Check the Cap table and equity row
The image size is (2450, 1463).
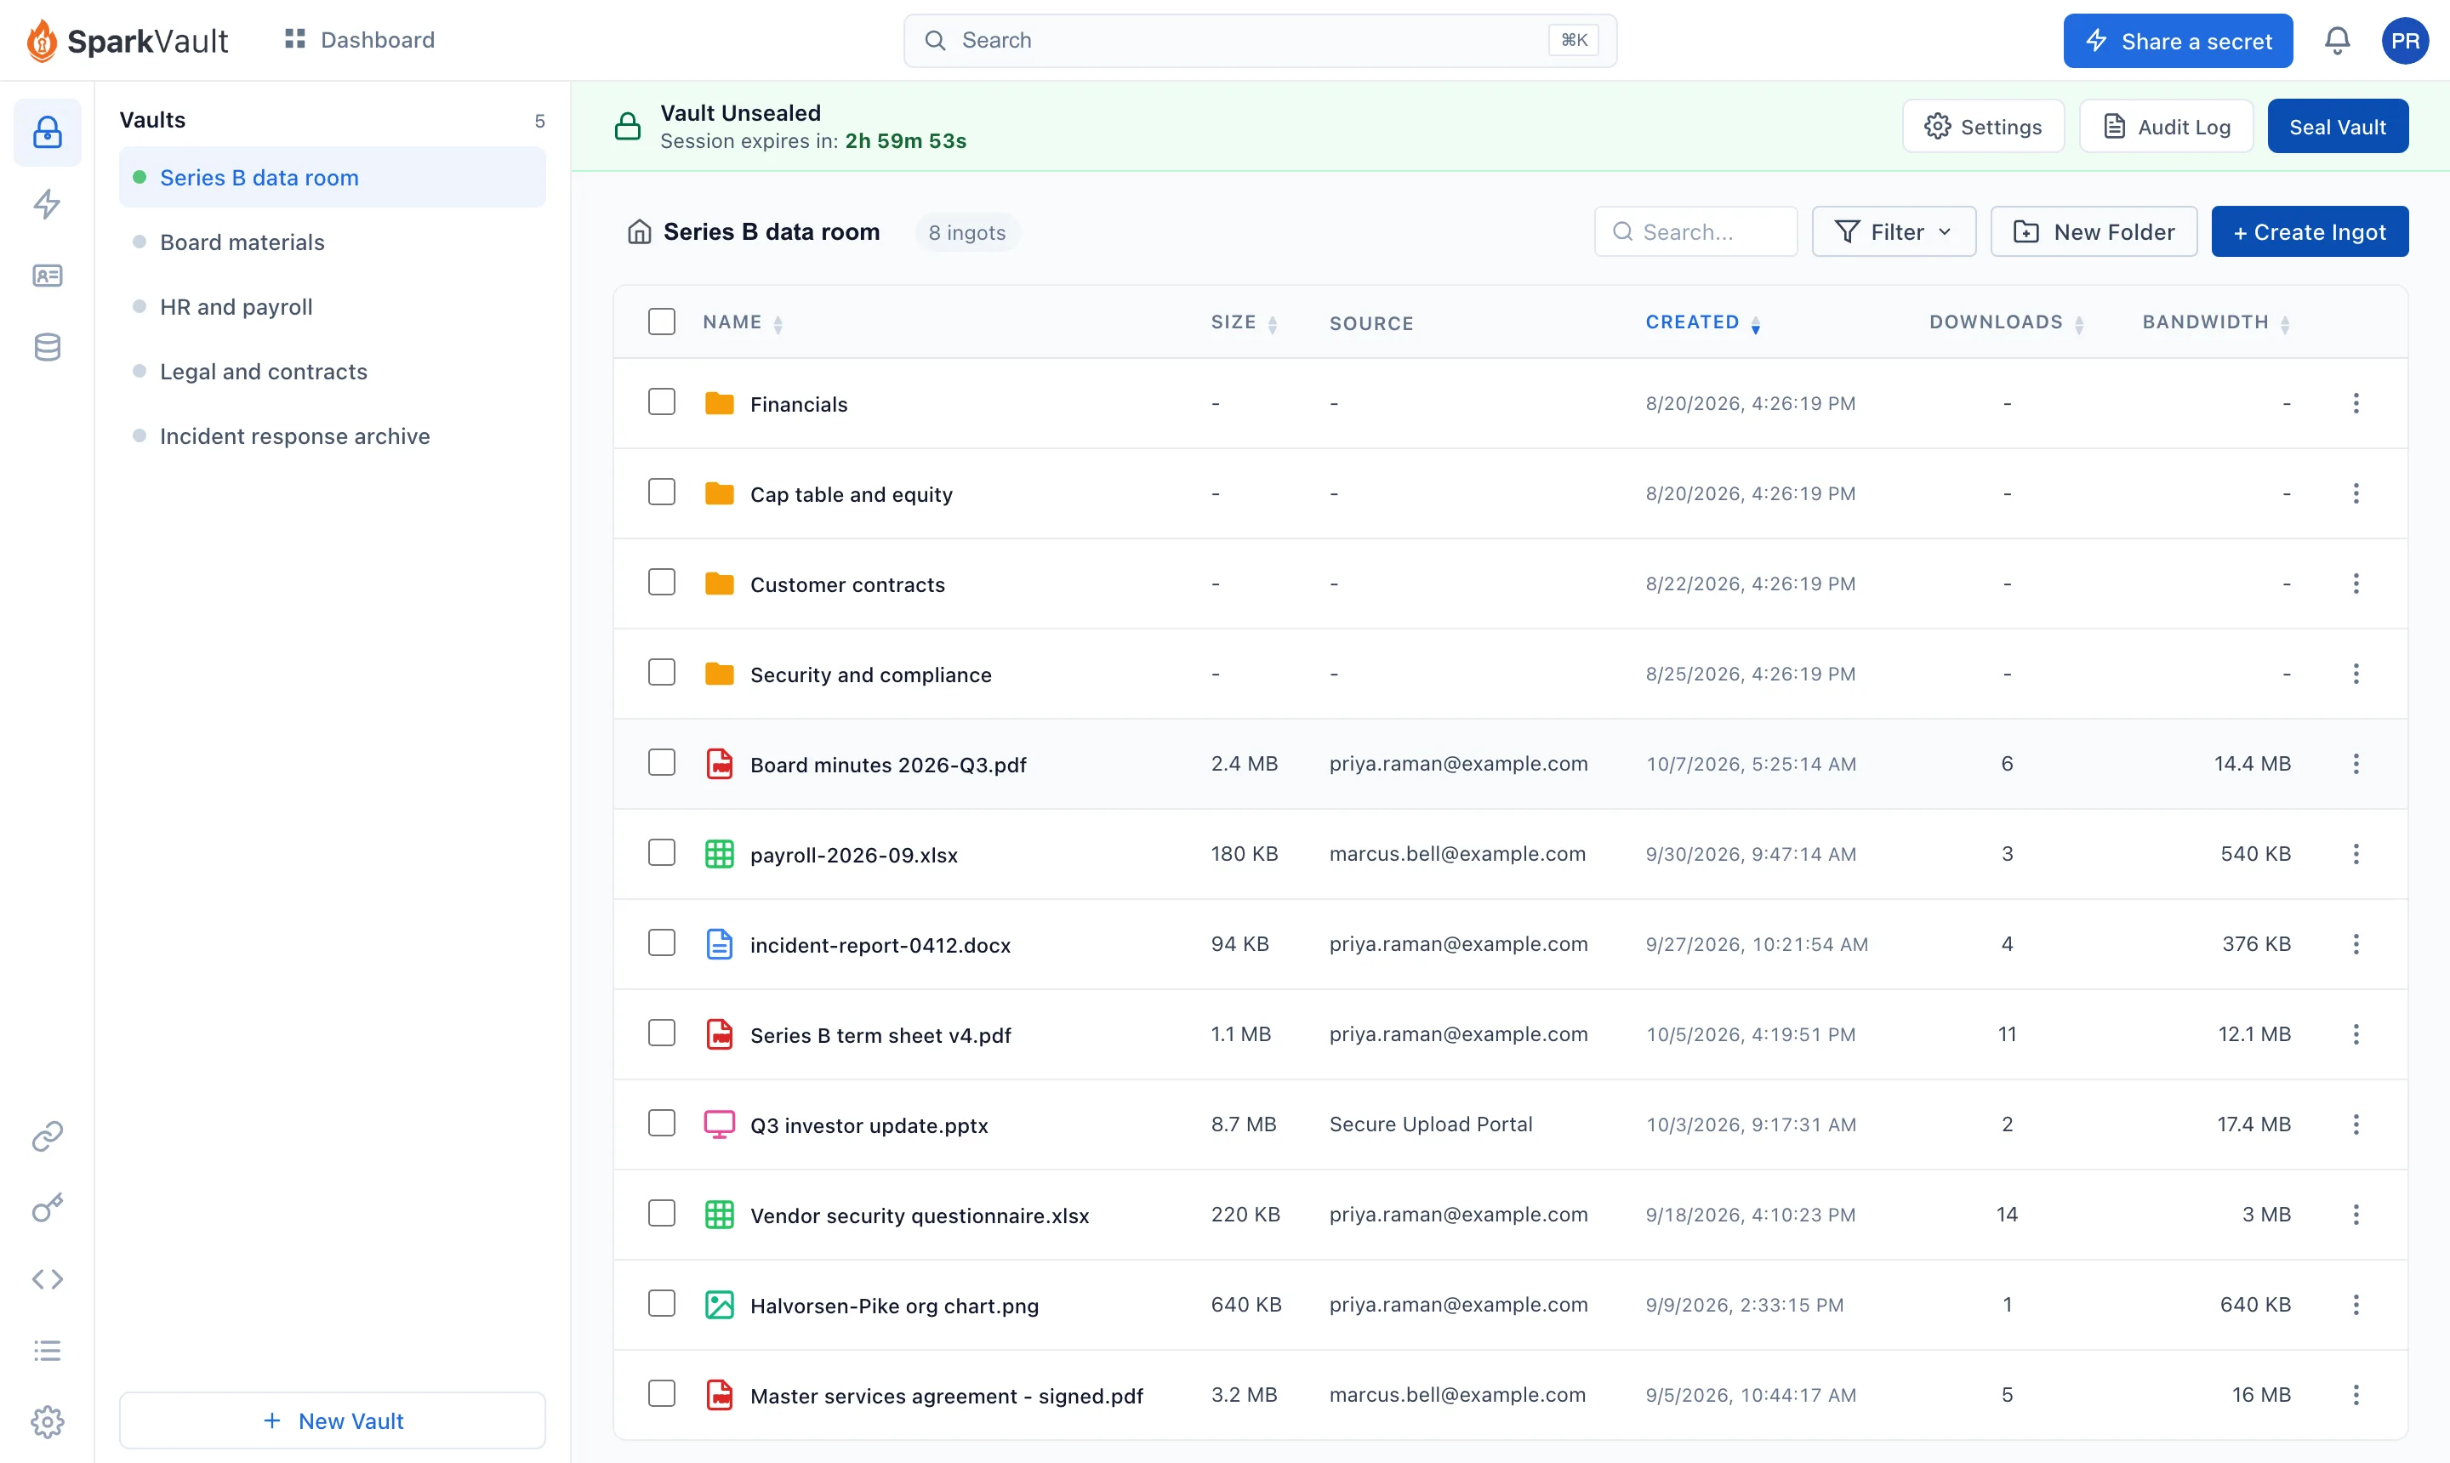[662, 492]
